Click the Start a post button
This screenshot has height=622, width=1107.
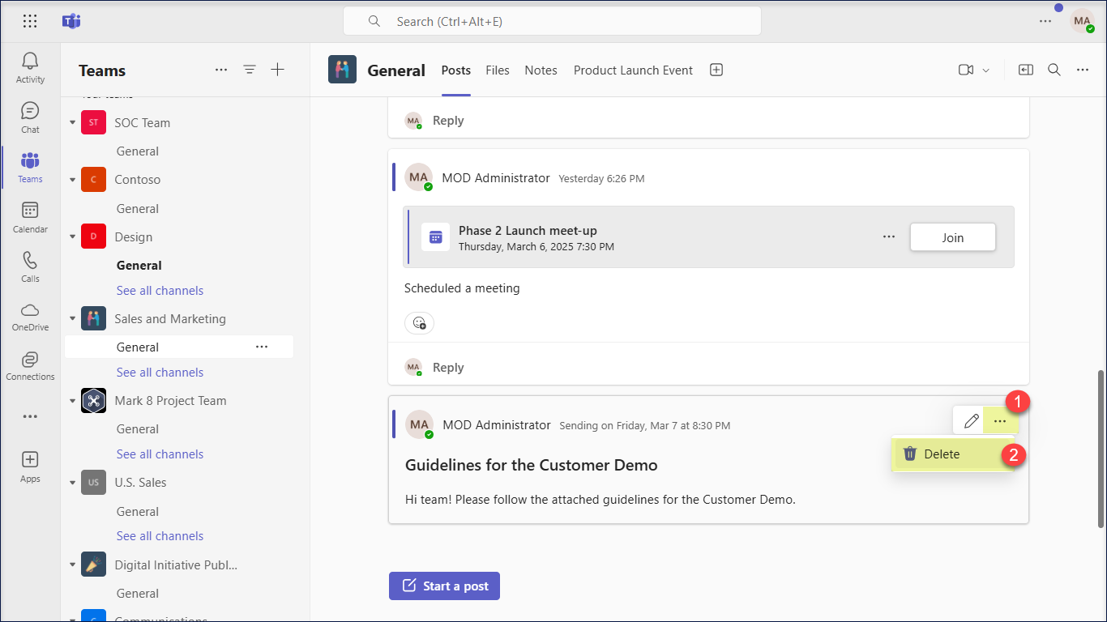tap(444, 586)
